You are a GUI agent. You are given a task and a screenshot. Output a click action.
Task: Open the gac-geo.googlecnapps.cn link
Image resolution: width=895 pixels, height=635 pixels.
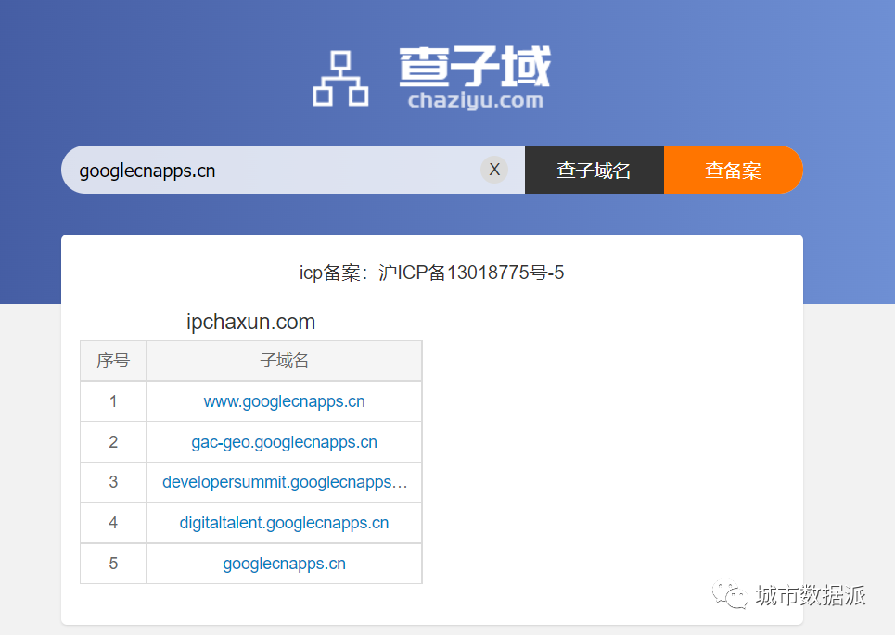tap(284, 442)
